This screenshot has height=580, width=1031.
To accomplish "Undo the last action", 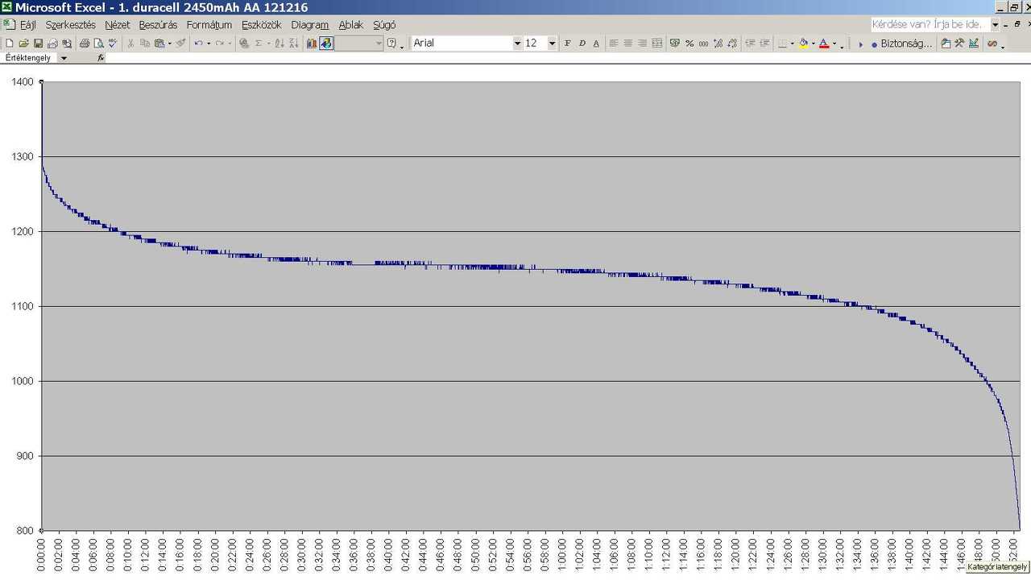I will (198, 43).
